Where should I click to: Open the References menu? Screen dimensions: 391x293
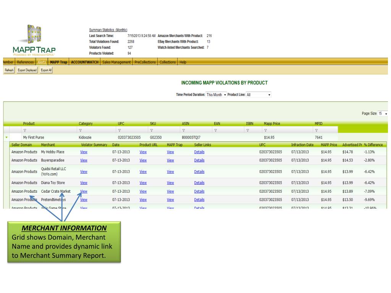(25, 62)
